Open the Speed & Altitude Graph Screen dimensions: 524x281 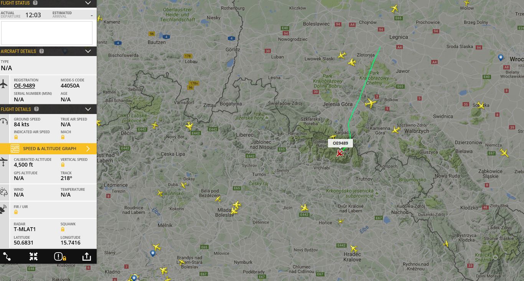point(48,149)
